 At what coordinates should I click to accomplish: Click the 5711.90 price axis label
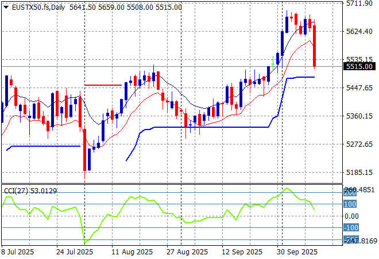359,3
